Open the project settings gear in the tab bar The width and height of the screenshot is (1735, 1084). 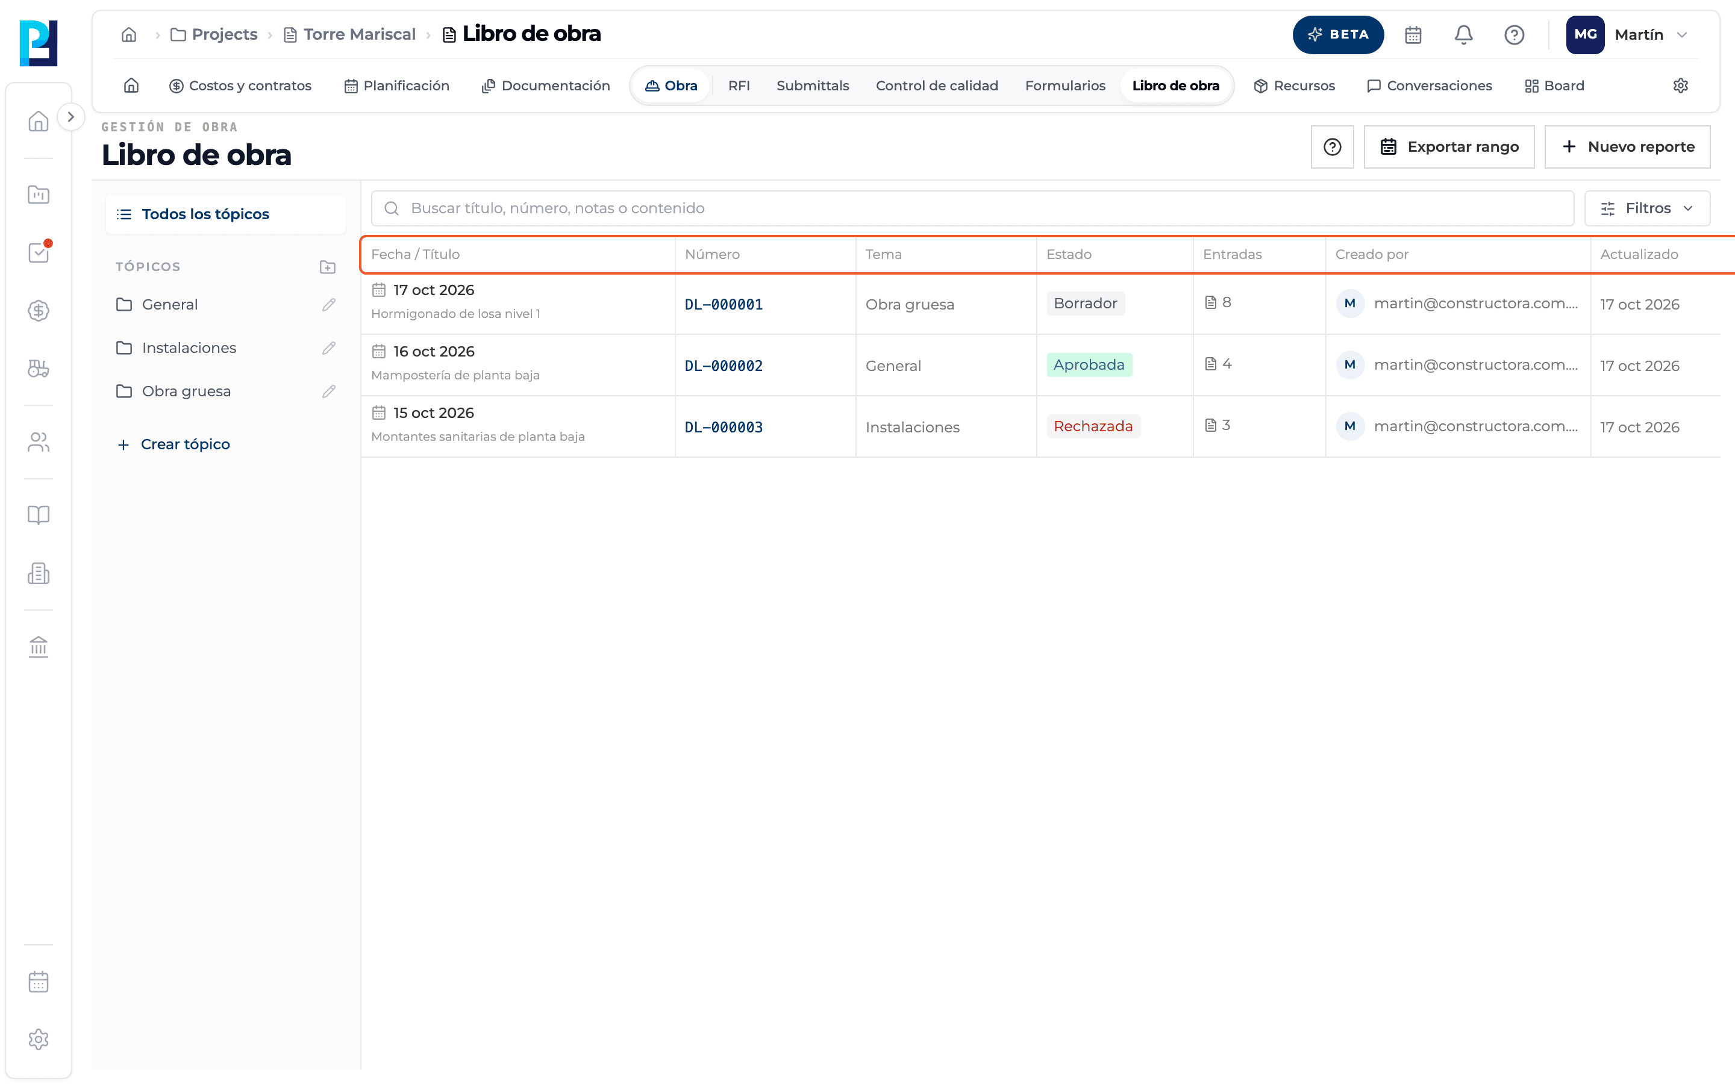click(1681, 86)
